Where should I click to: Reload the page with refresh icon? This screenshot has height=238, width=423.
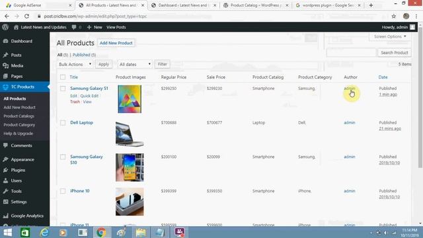click(x=26, y=16)
